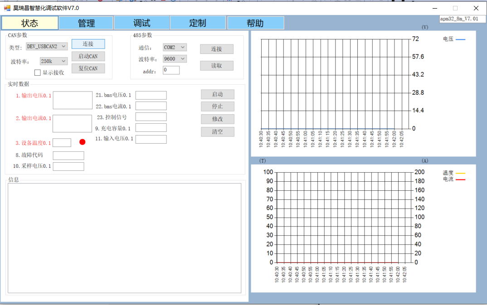
Task: Click the app icon in title bar
Action: (x=7, y=8)
